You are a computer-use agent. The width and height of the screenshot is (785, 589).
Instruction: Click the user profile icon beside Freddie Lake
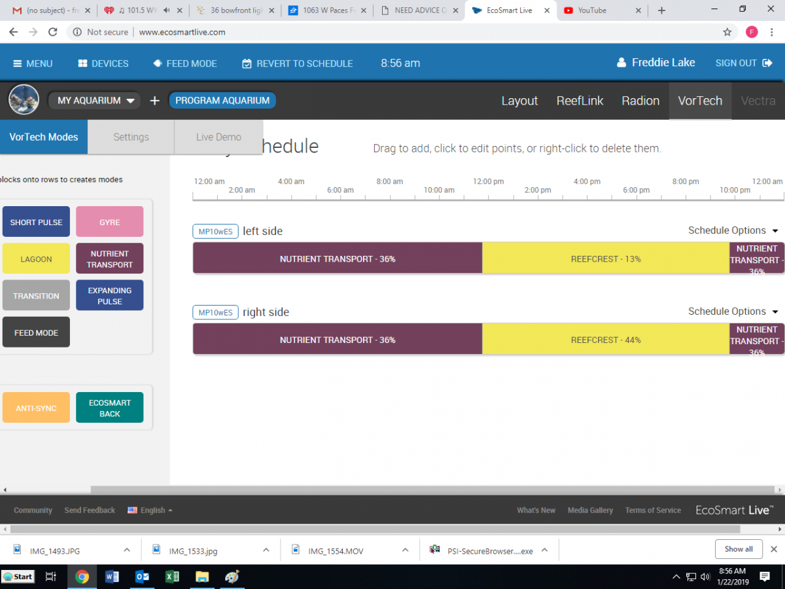coord(621,63)
